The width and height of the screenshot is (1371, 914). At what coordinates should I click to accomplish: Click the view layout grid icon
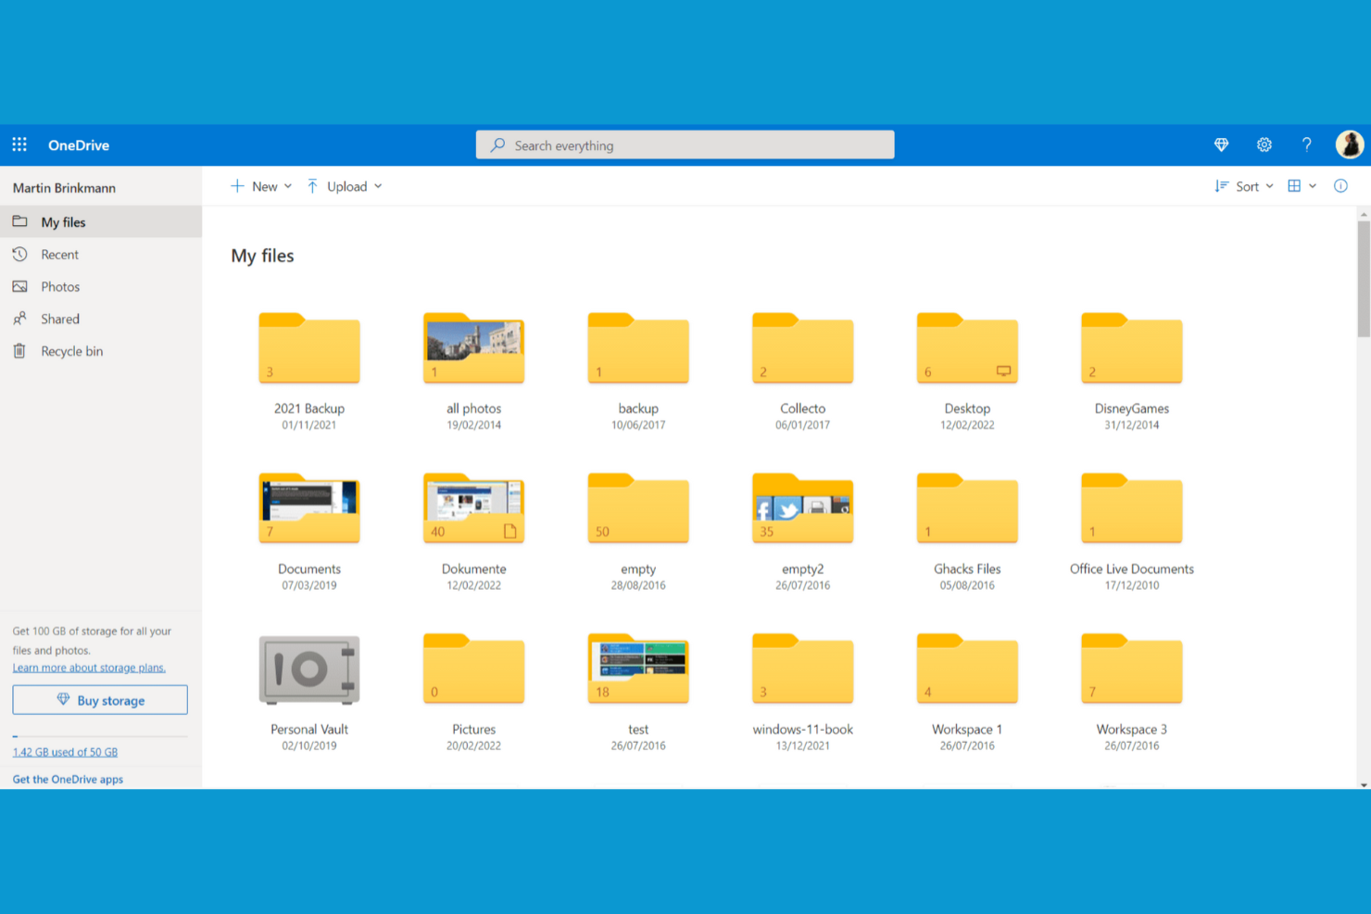(1294, 186)
